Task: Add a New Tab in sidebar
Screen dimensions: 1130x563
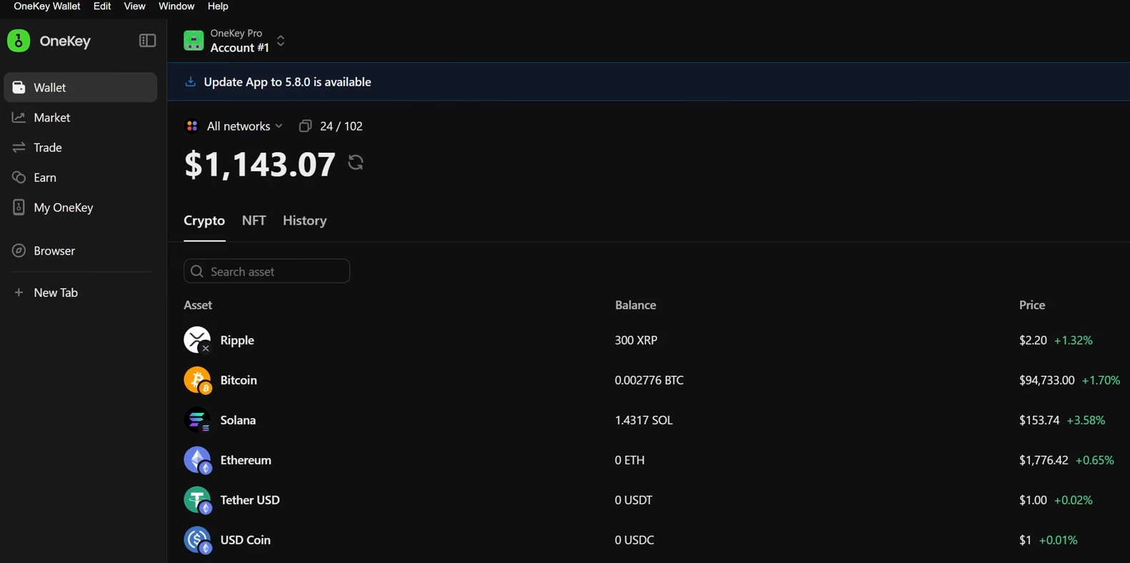Action: point(81,293)
